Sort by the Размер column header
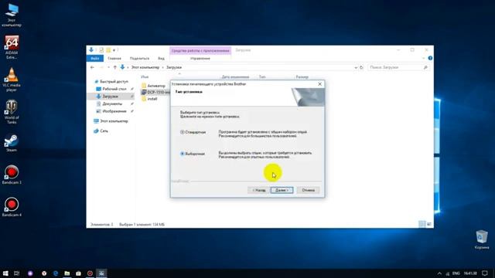495x278 pixels. [302, 77]
